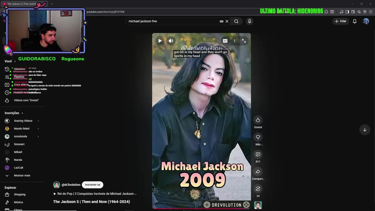
Task: Open the Nanda subscription
Action: click(18, 160)
